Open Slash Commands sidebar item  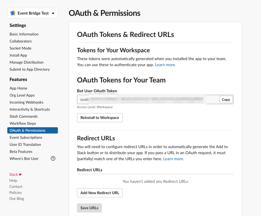23,116
